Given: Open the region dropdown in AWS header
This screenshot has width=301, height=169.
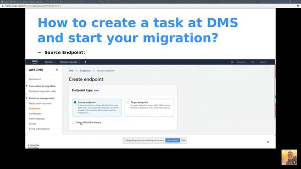Looking at the screenshot, I should pos(253,62).
